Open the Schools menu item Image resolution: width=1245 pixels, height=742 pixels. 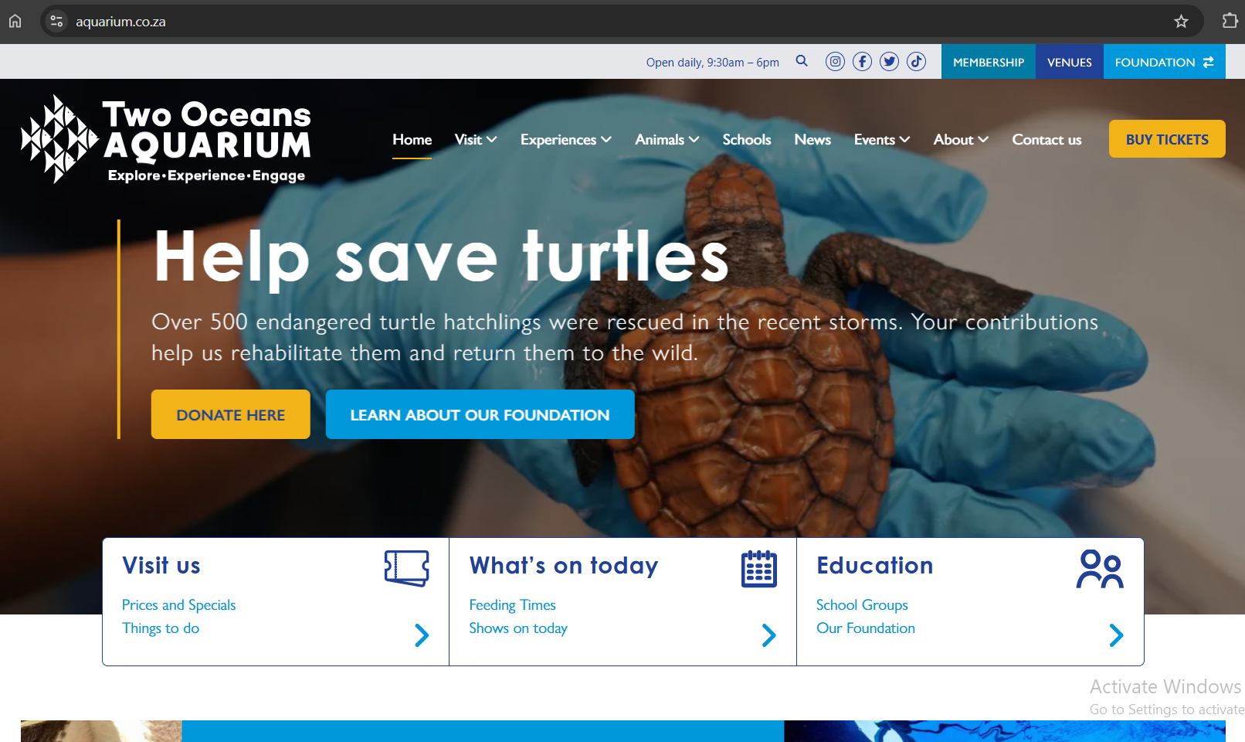tap(747, 140)
